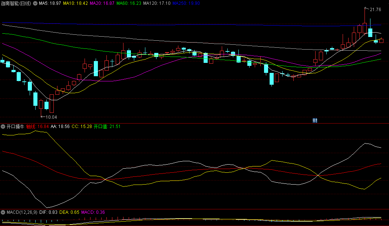
Task: Click the candle at the 10.04 low
Action: coord(41,104)
